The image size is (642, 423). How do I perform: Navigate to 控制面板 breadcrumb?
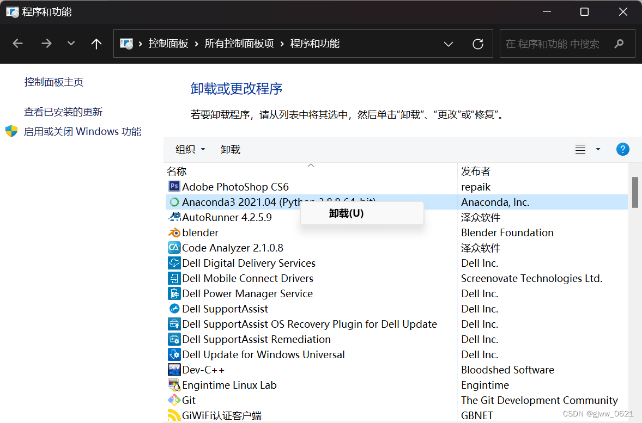tap(168, 44)
